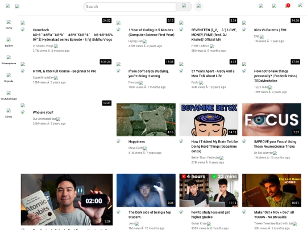Image resolution: width=307 pixels, height=230 pixels.
Task: Open the Happiness mouse thumbnail
Action: pyautogui.click(x=146, y=120)
